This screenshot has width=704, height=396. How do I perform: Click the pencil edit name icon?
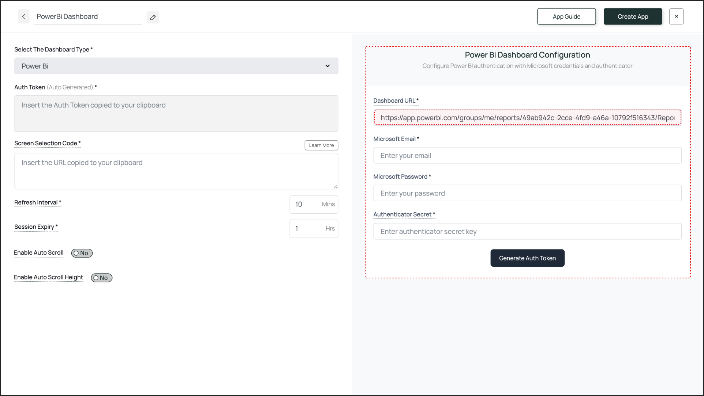pos(153,17)
